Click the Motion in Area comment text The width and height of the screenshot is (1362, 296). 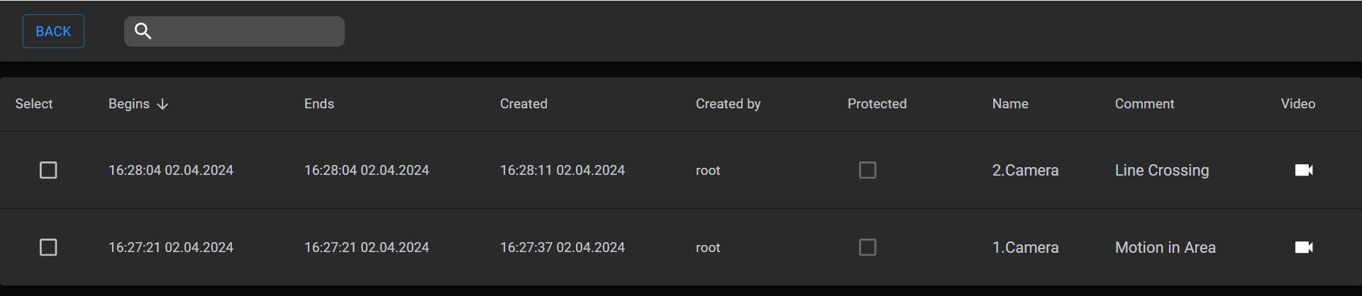point(1166,247)
